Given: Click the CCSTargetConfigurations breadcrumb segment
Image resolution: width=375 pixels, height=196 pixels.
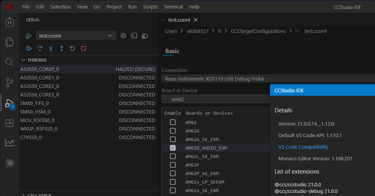Looking at the screenshot, I should (x=258, y=31).
